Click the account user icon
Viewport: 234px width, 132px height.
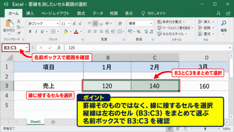219,13
